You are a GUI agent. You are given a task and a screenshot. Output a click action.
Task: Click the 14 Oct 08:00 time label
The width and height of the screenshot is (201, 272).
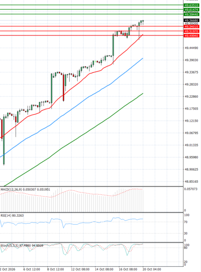pyautogui.click(x=104, y=269)
